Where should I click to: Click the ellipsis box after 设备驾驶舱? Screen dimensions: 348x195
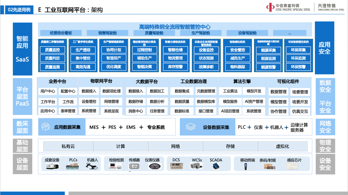(290, 33)
